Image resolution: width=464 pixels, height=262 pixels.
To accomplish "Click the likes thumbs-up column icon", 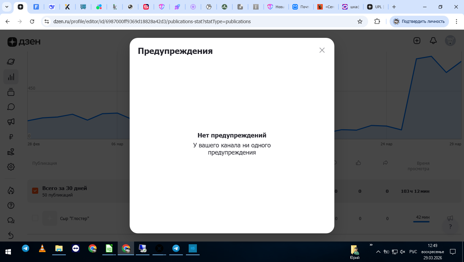I will [358, 163].
